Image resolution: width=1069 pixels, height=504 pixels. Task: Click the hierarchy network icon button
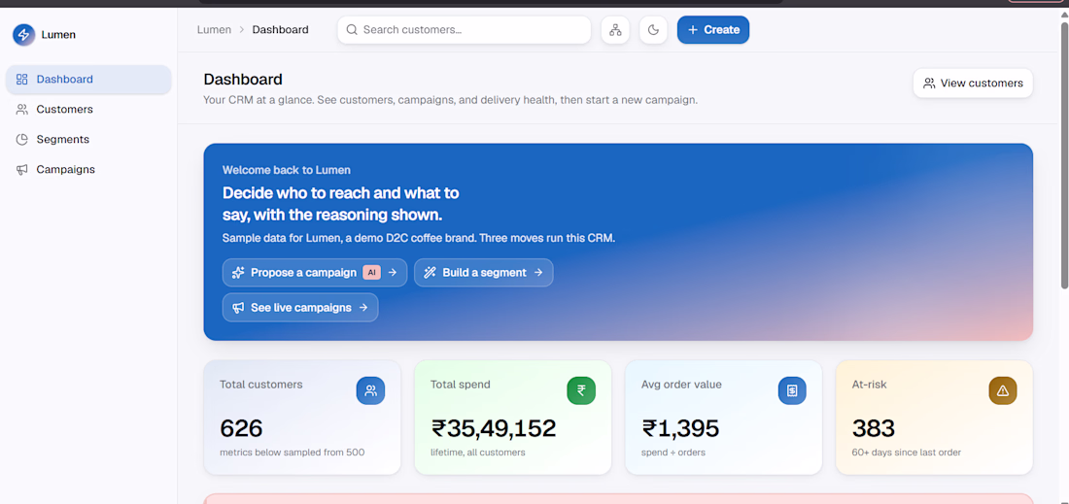[615, 30]
